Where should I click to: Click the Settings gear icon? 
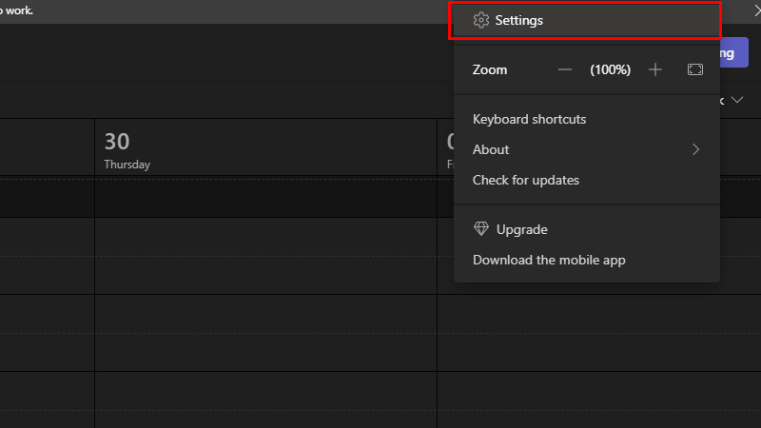pyautogui.click(x=481, y=20)
